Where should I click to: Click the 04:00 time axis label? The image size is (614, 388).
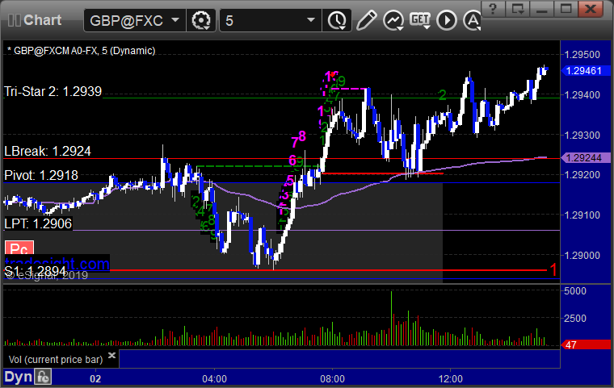click(x=214, y=379)
